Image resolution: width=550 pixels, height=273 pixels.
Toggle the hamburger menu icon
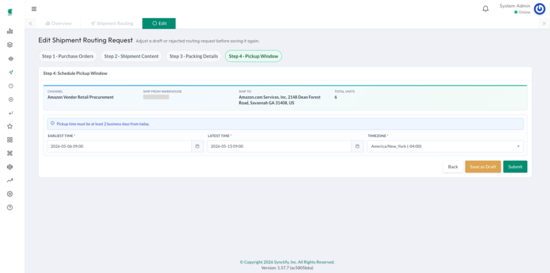coord(34,9)
